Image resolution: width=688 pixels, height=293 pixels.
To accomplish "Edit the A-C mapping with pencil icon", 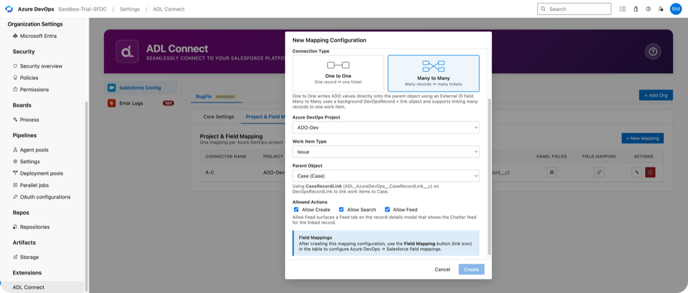I will 637,172.
